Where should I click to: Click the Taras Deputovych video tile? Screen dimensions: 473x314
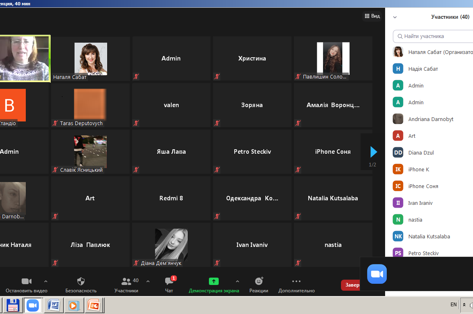tap(90, 105)
